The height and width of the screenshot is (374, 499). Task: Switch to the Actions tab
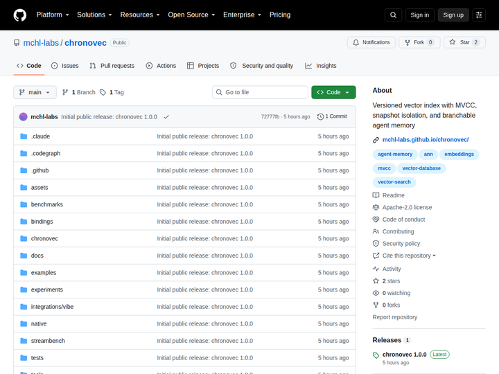[x=161, y=66]
